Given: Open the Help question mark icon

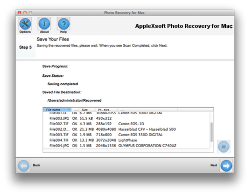Looking at the screenshot, I should [x=63, y=23].
